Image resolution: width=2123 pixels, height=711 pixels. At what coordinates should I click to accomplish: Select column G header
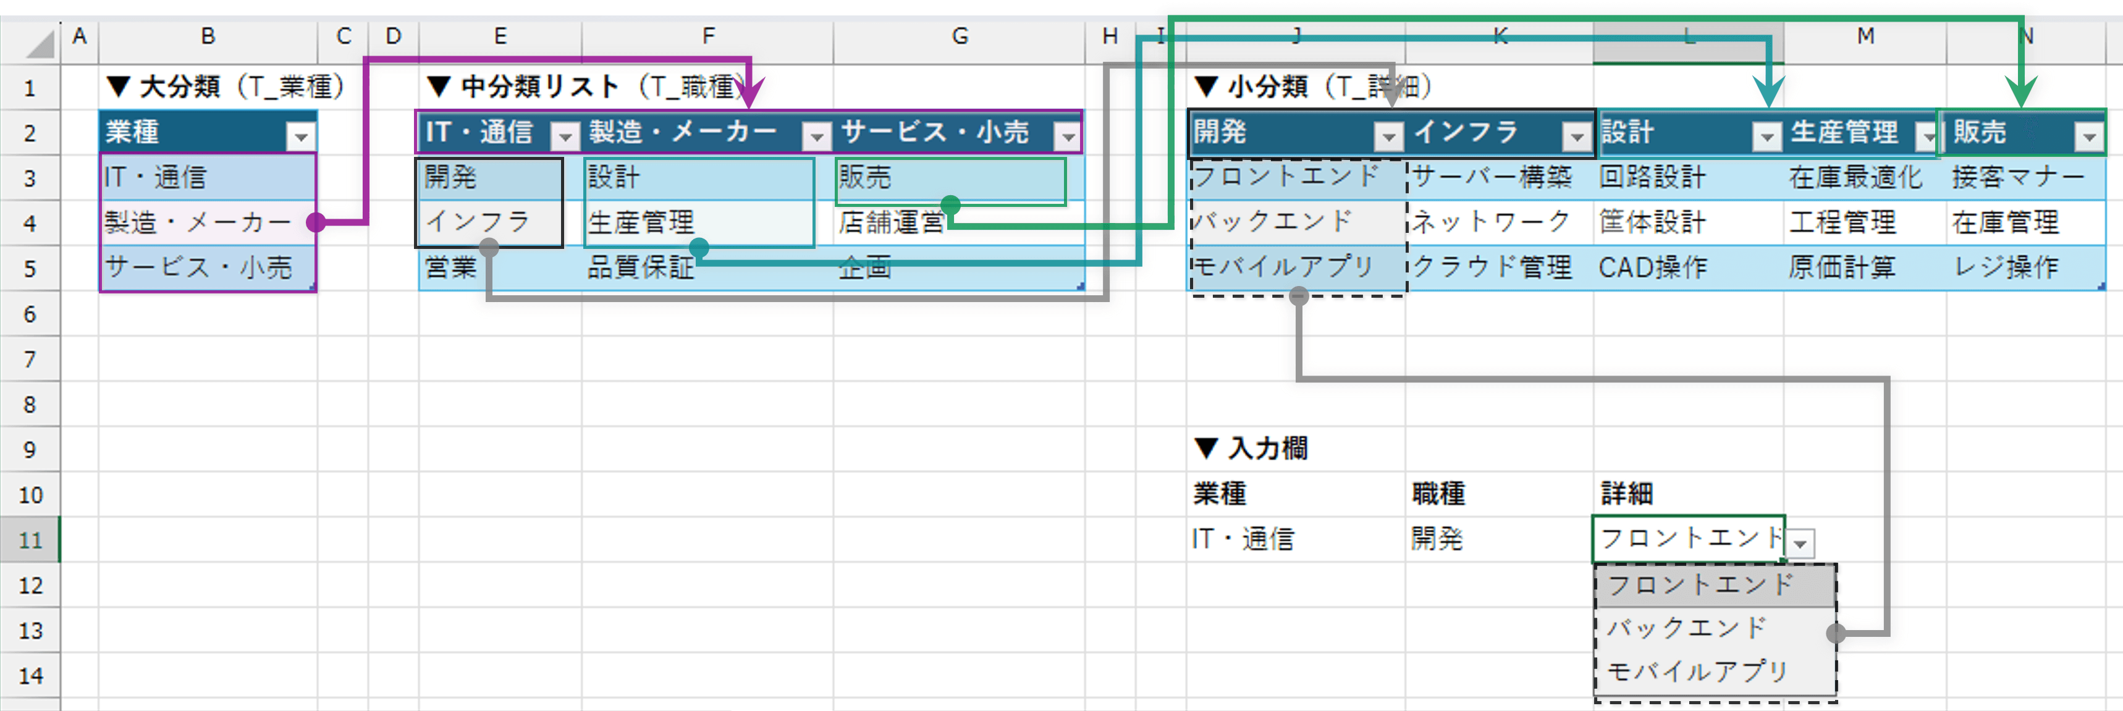tap(960, 36)
